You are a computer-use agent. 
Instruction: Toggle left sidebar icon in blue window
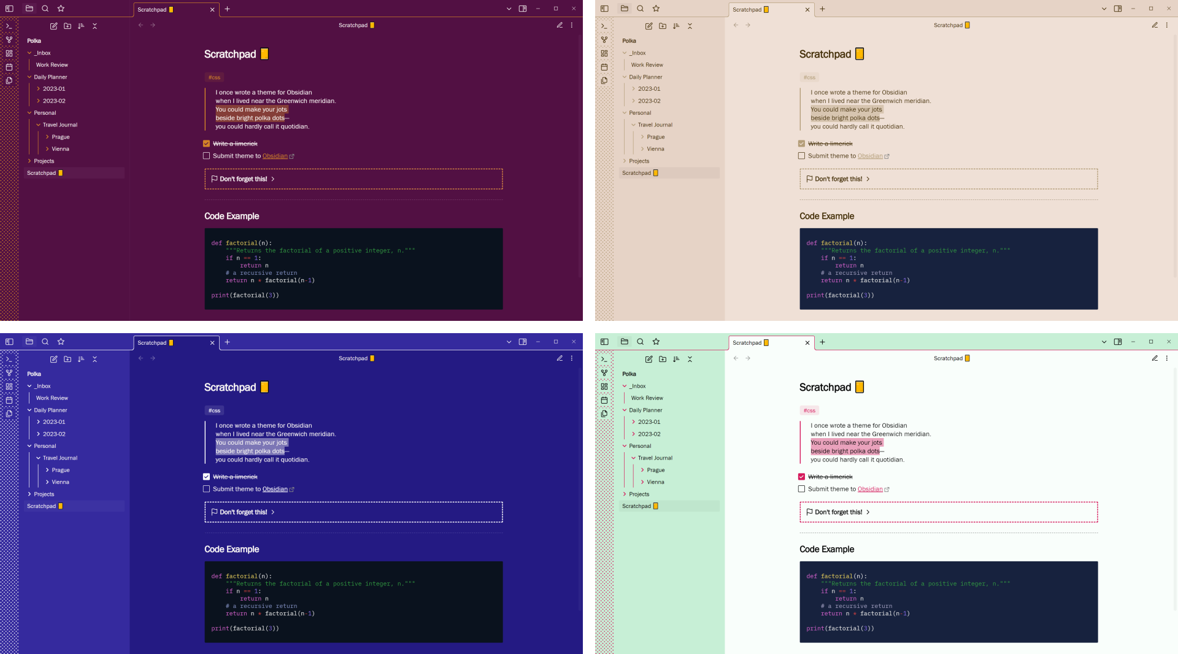[x=9, y=342]
